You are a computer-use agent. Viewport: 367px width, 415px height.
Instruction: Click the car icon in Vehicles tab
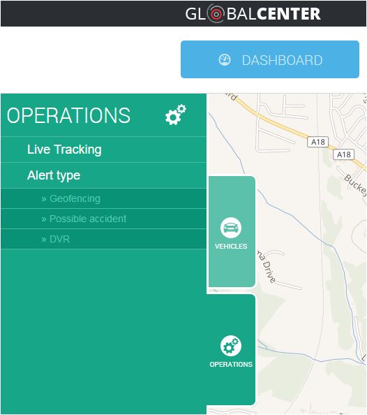pyautogui.click(x=230, y=228)
